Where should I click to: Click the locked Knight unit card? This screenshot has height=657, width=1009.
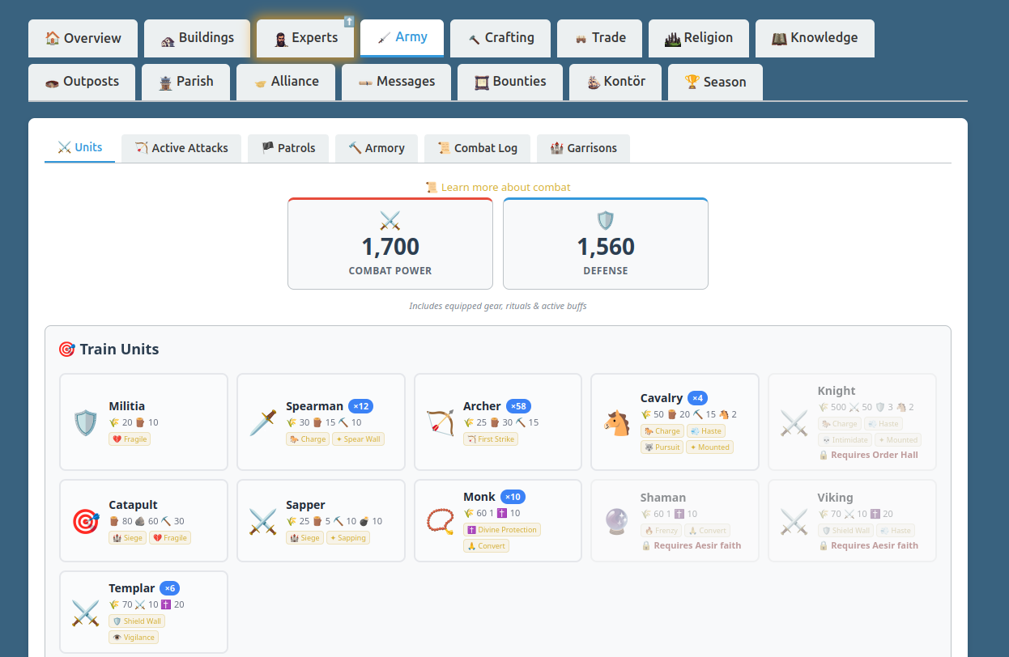coord(852,422)
